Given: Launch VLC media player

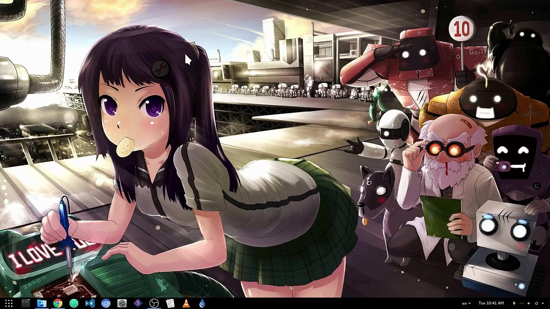Looking at the screenshot, I should [x=186, y=303].
